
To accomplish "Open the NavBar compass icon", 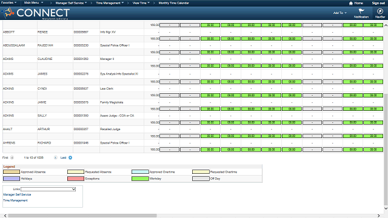I will pos(380,12).
